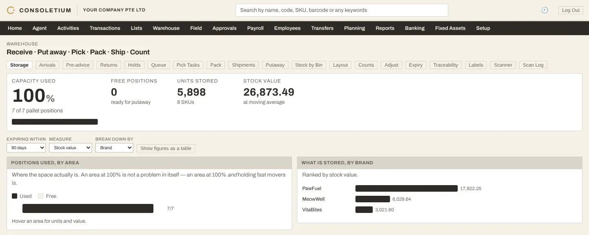Open the Transactions menu
This screenshot has height=235, width=589.
coord(105,28)
